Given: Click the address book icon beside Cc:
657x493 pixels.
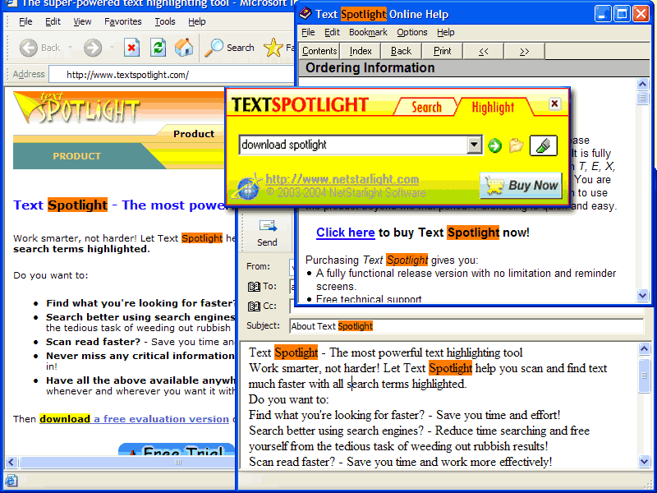Looking at the screenshot, I should 254,306.
